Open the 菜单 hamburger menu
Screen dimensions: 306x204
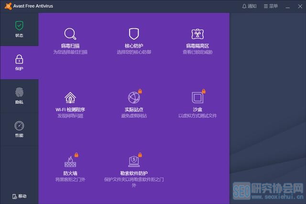(x=271, y=6)
